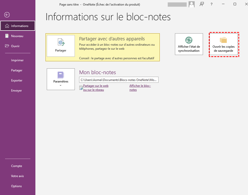Minimize the OneNote window
Viewport: 248px width, 195px height.
(223, 4)
